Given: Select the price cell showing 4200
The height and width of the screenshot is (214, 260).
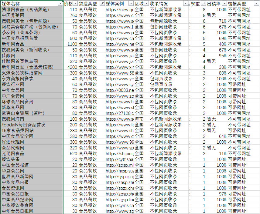Looking at the screenshot, I should pos(71,67).
